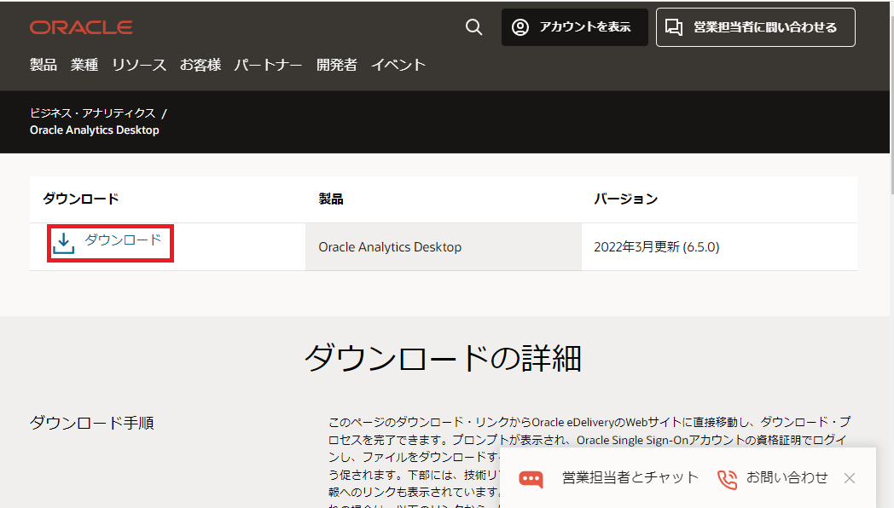This screenshot has width=894, height=508.
Task: Click the phone icon next to お問い合わせ
Action: pyautogui.click(x=727, y=479)
